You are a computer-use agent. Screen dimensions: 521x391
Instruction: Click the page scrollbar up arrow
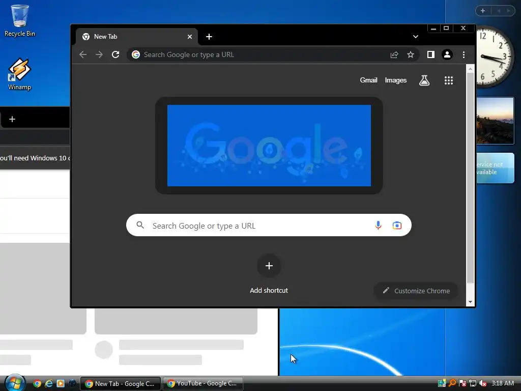click(x=470, y=69)
